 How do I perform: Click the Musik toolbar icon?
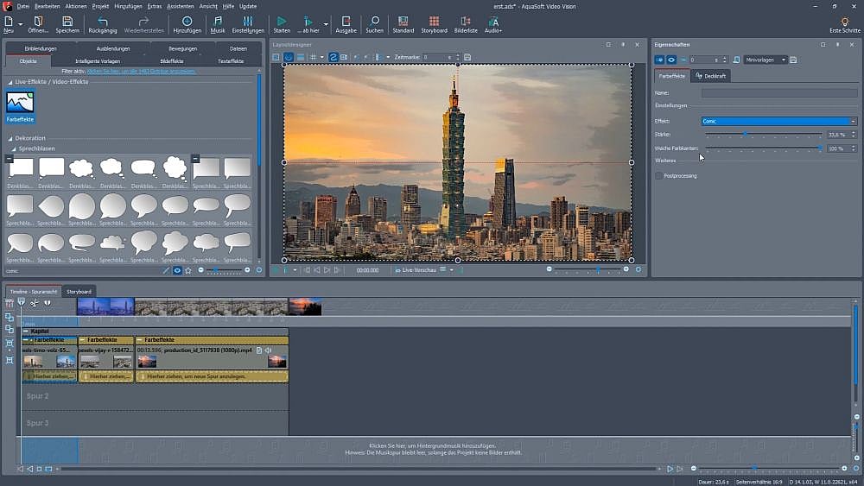tap(217, 21)
